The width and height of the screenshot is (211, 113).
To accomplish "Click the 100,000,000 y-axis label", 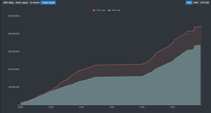I will pyautogui.click(x=14, y=87).
